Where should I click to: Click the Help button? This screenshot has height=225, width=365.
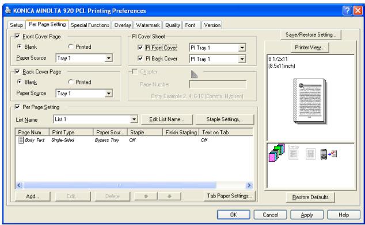click(x=344, y=215)
